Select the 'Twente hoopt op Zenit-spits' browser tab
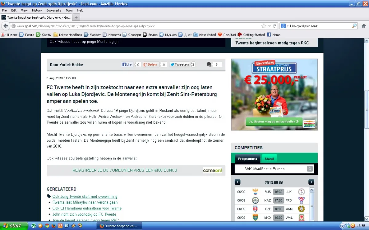 [x=36, y=17]
